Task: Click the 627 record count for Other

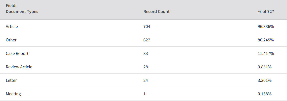Action: pos(147,40)
